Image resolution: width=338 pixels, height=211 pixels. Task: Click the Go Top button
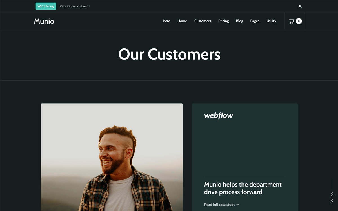[x=332, y=198]
